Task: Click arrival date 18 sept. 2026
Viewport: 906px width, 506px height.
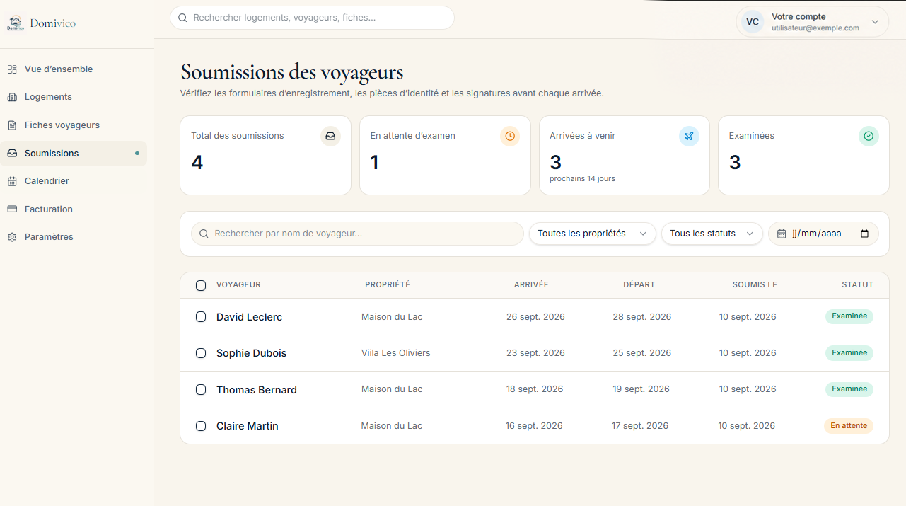Action: click(535, 389)
